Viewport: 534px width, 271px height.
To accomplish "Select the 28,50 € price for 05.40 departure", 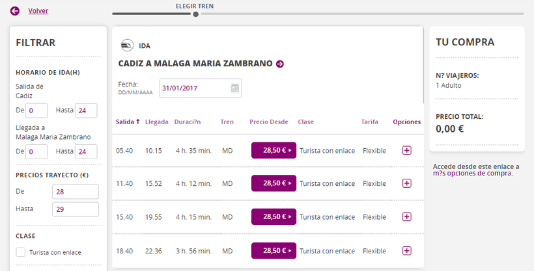I will click(x=274, y=150).
